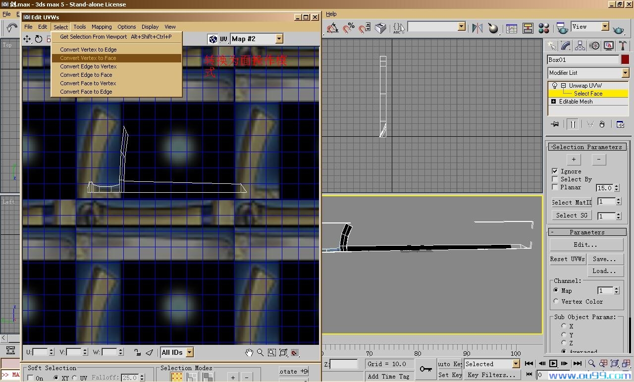
Task: Choose Get Selection From Viewport
Action: 116,37
